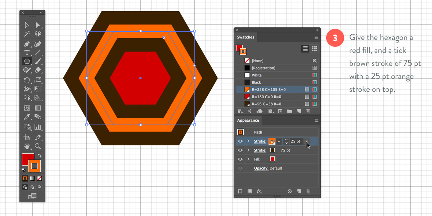Open the Swatches panel tab
This screenshot has height=216, width=432.
click(x=246, y=37)
